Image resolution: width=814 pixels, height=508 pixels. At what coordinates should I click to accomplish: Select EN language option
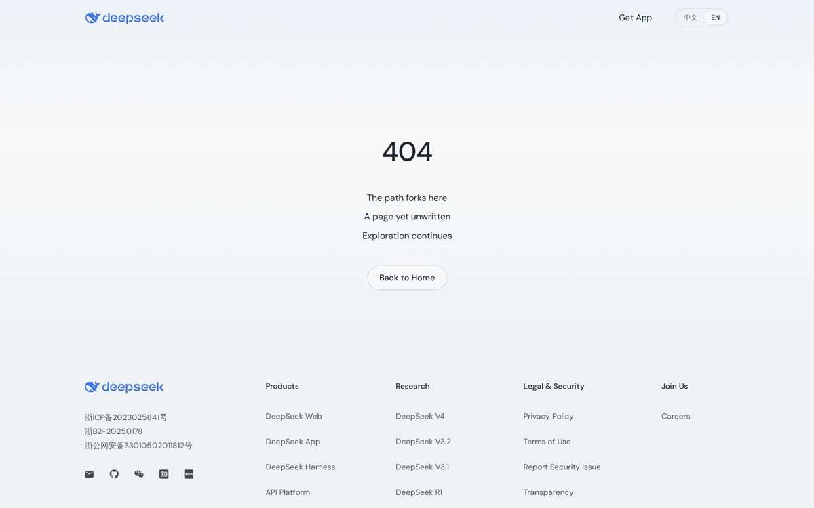715,18
